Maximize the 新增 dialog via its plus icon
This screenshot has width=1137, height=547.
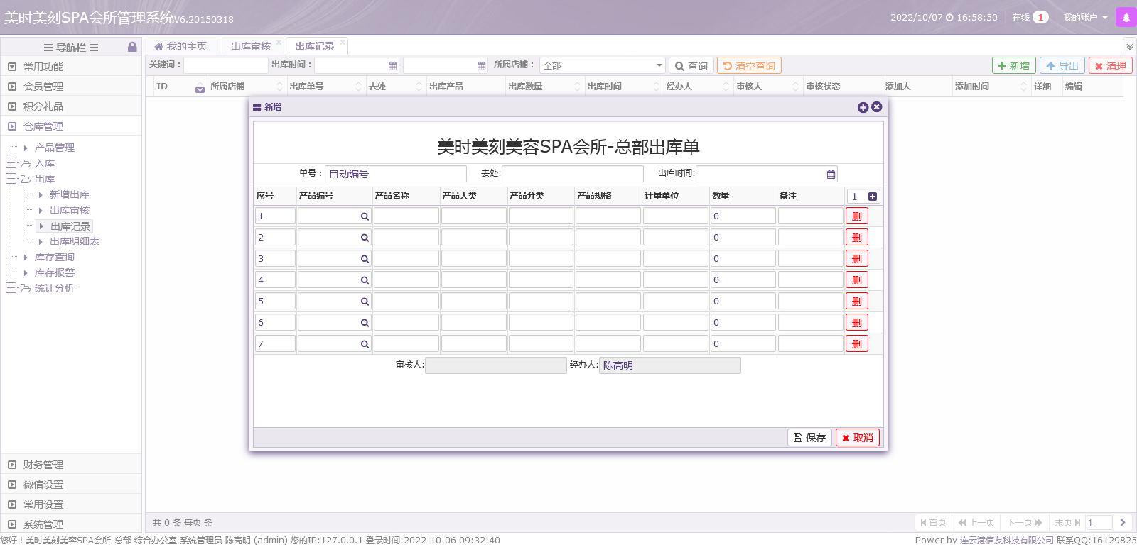coord(863,107)
